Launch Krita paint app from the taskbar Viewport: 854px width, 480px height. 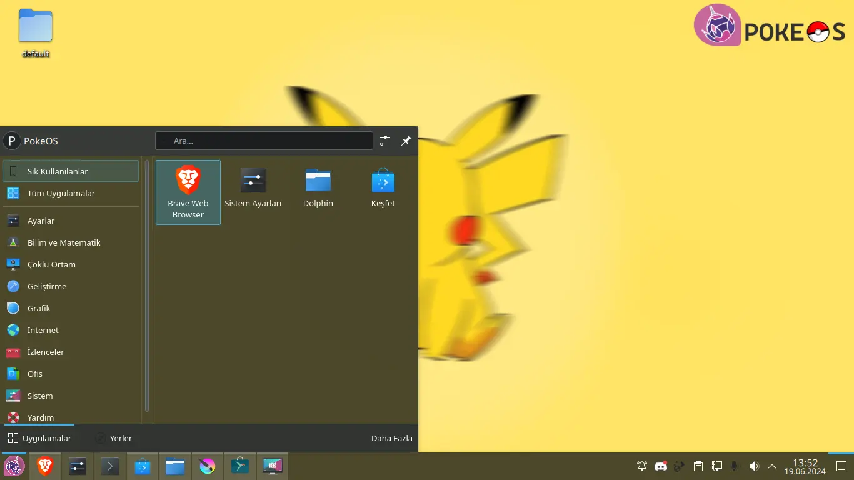click(208, 466)
